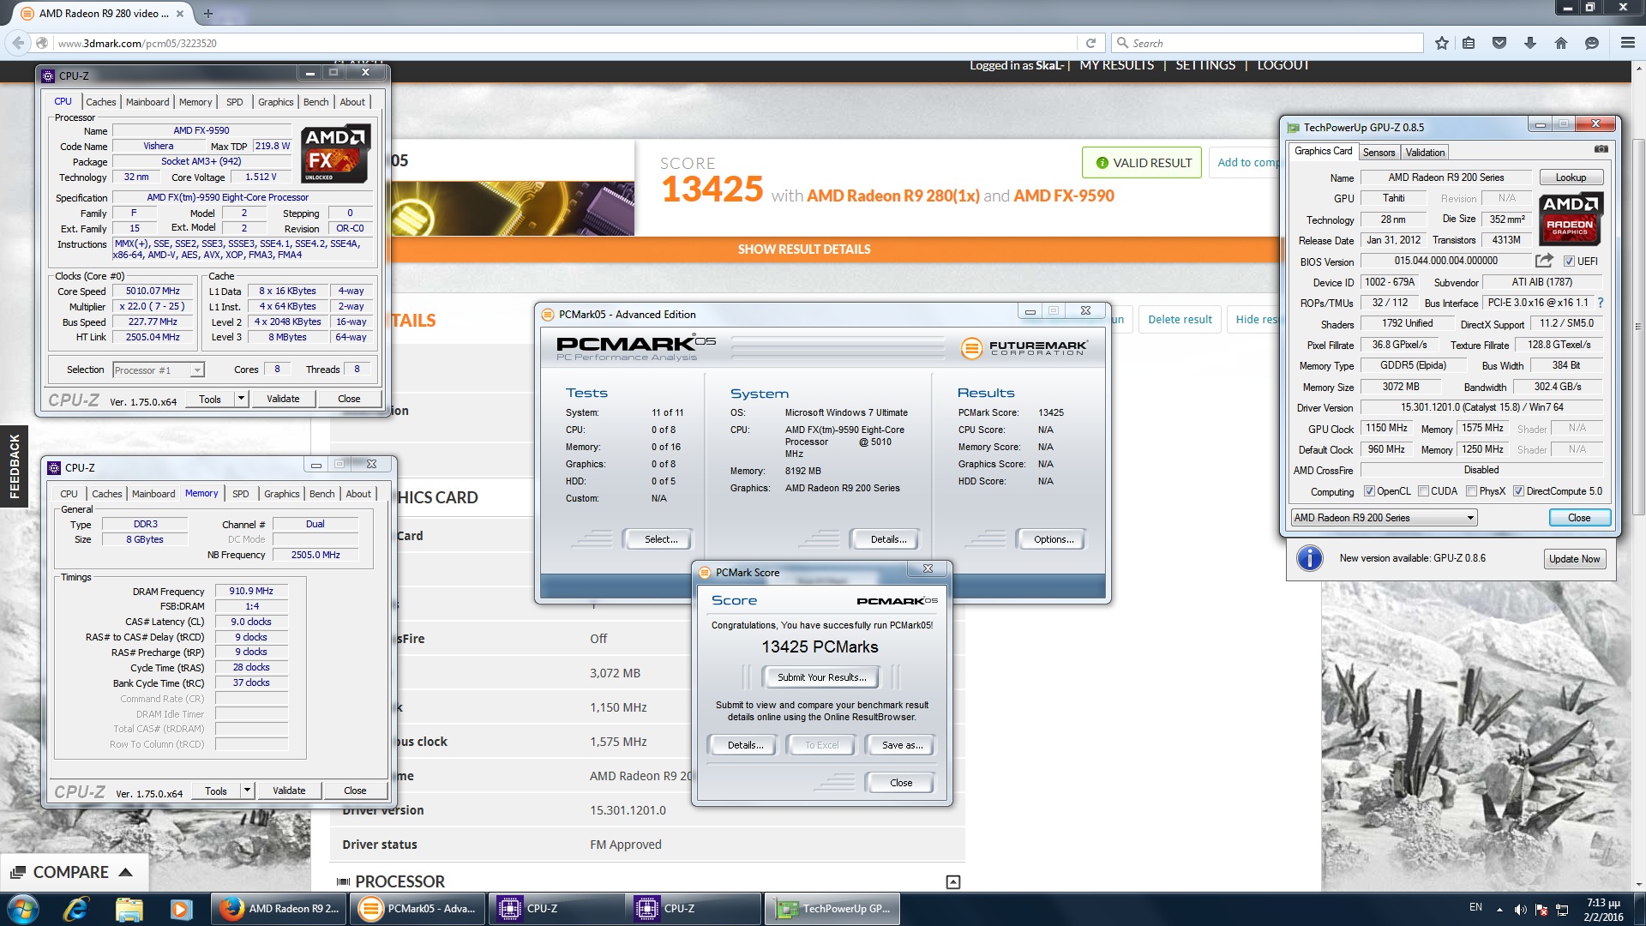Click the GPU-Z bus interface question mark

[1601, 303]
